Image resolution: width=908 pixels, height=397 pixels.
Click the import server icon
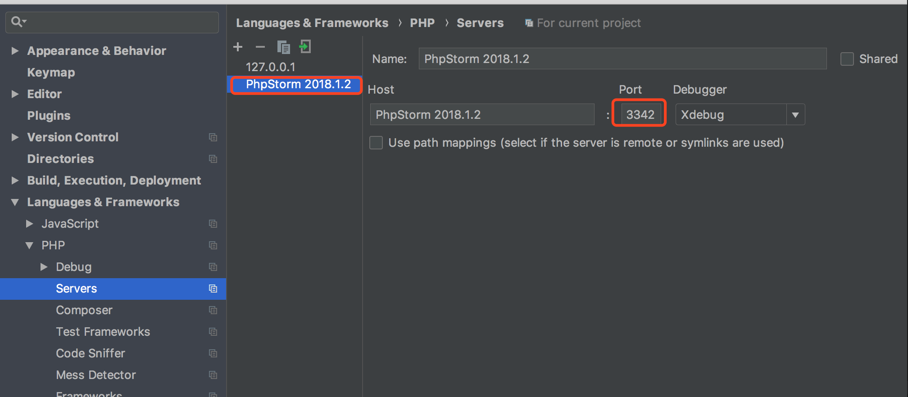point(305,47)
